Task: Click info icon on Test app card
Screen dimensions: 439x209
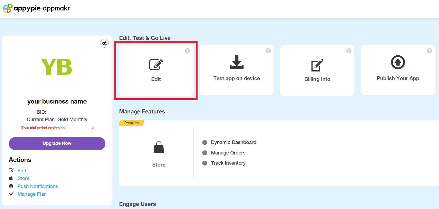Action: pos(268,51)
